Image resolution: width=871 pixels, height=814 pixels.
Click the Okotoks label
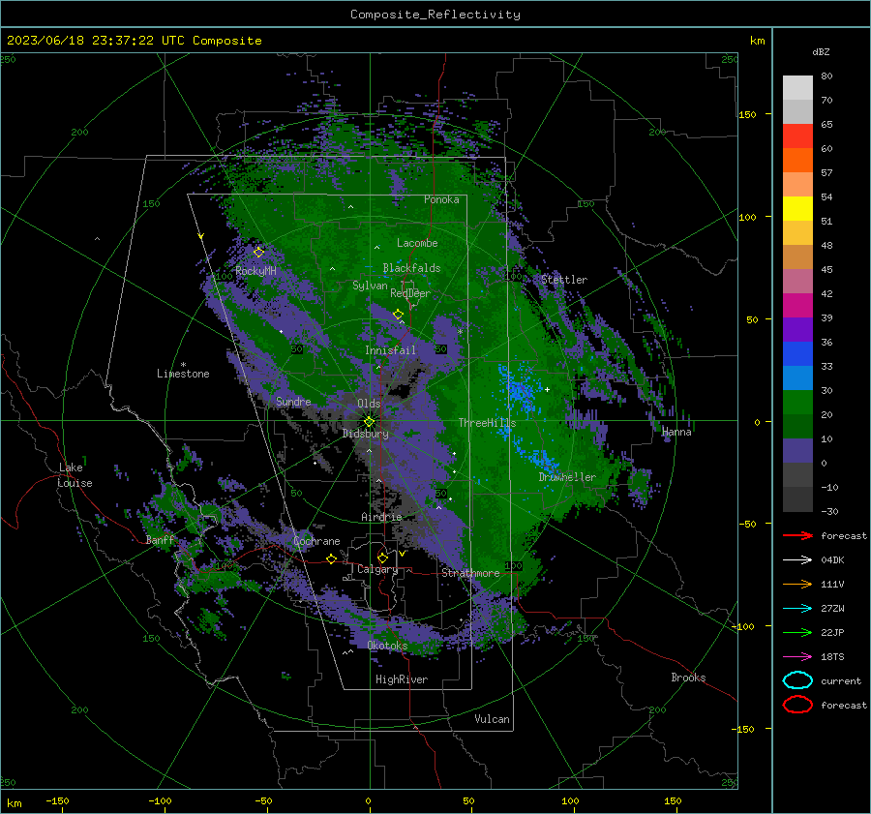[x=387, y=646]
